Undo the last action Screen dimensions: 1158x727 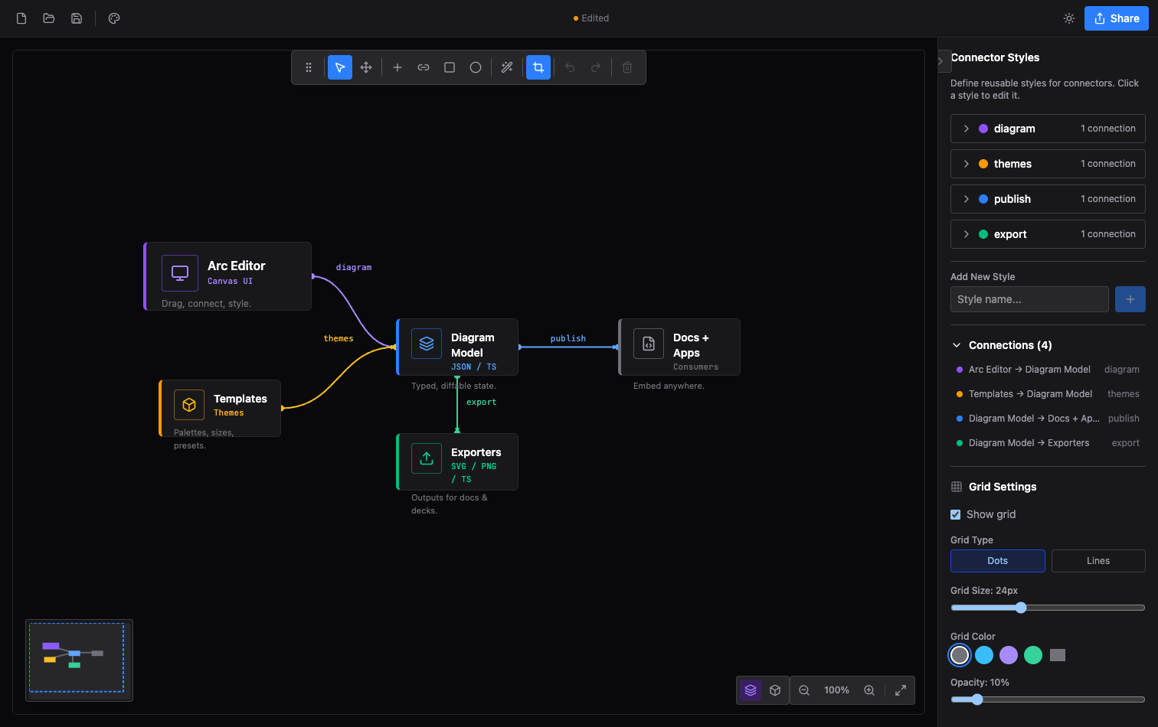(x=570, y=67)
